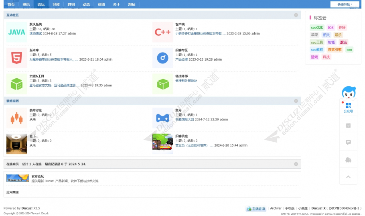Open the blue gamepad 账号 icon
Screen dimensions: 365x216
click(x=162, y=118)
